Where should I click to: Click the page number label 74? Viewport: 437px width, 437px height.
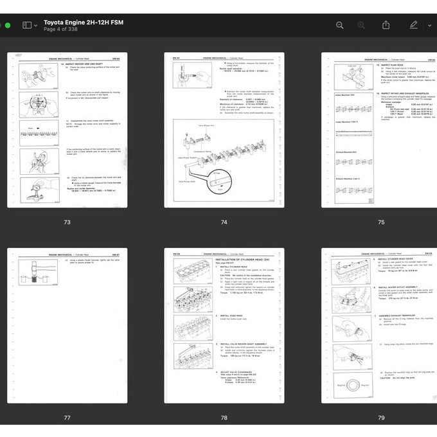pyautogui.click(x=224, y=222)
